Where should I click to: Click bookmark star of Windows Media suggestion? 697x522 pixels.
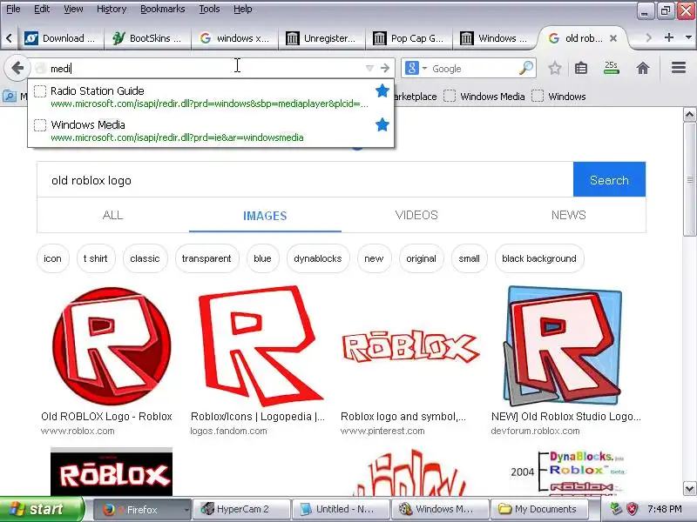point(382,124)
